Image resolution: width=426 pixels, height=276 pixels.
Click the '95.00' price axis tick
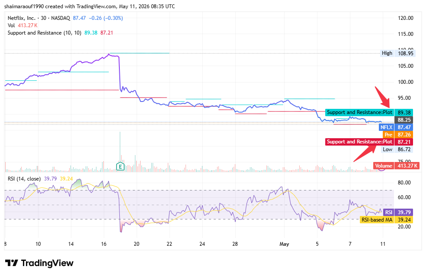[x=404, y=98]
